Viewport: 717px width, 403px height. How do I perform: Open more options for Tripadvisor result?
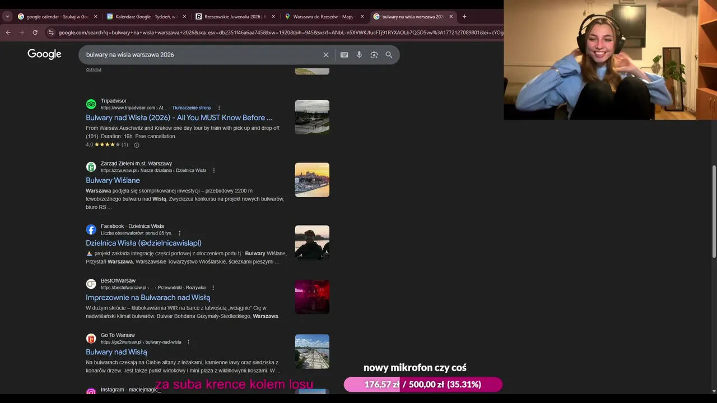click(x=219, y=108)
